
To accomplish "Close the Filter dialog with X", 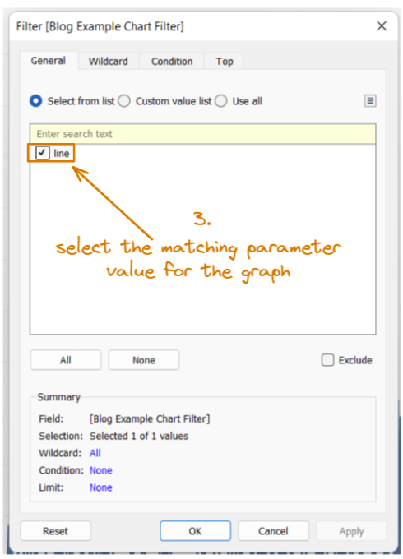I will click(382, 26).
